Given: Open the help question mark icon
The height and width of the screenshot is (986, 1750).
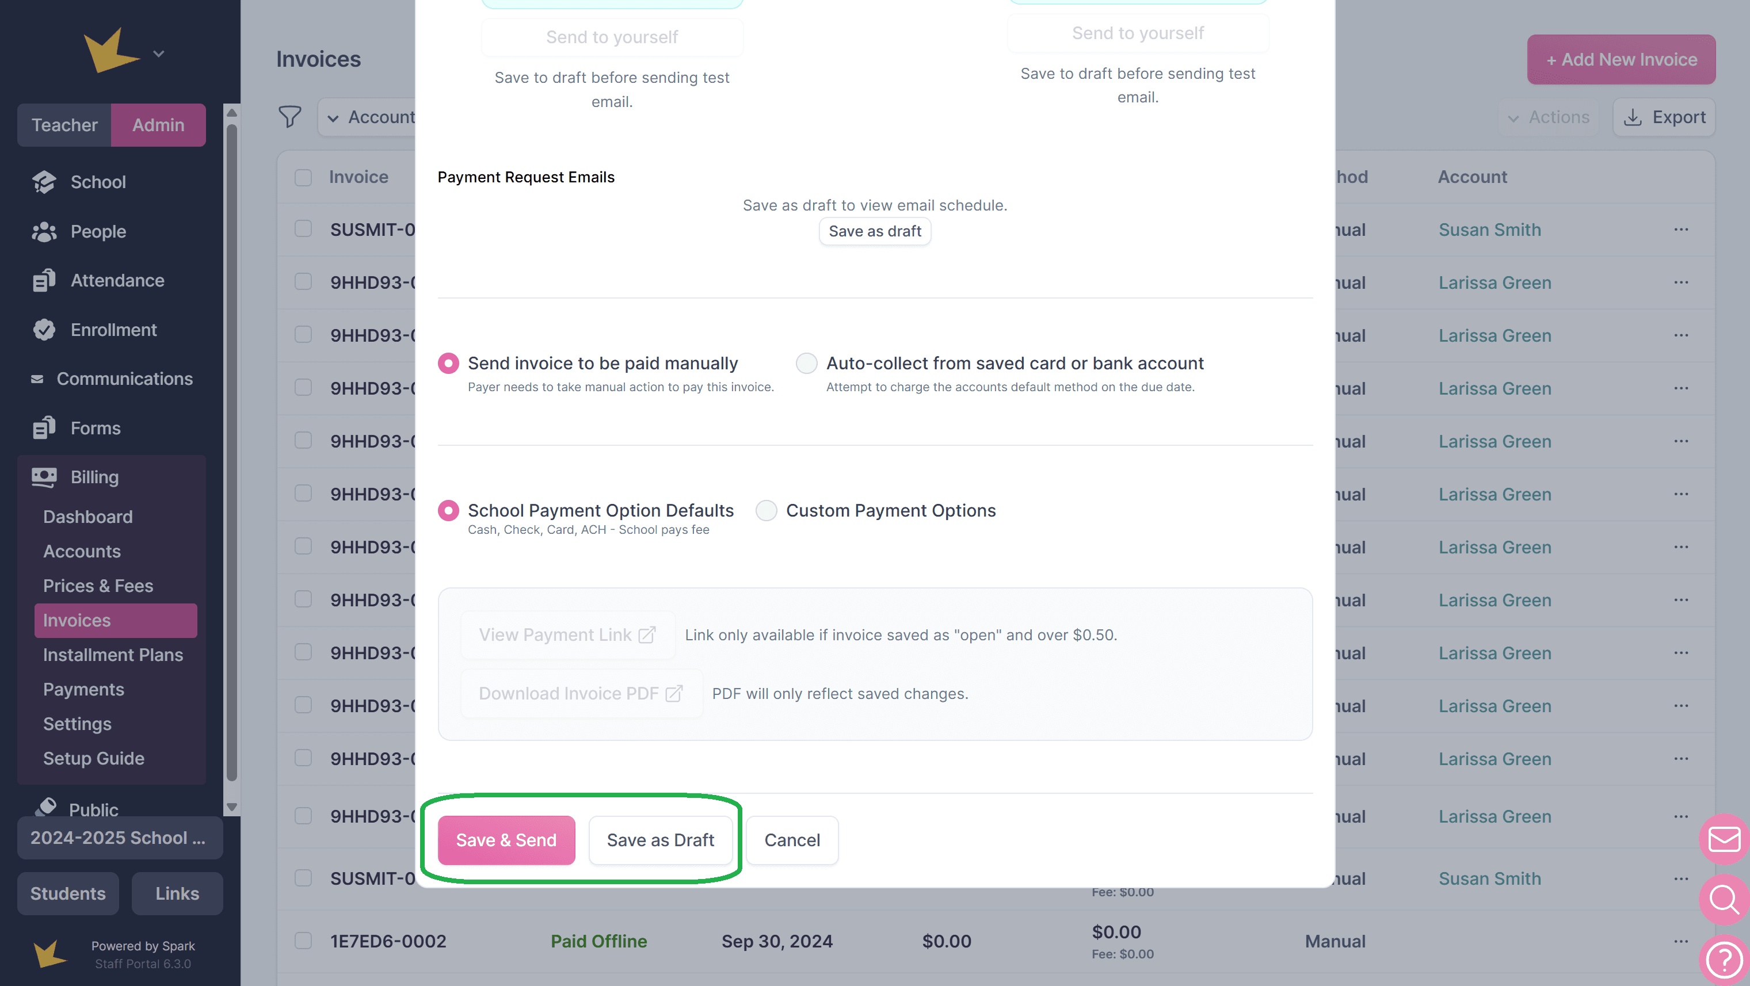Looking at the screenshot, I should pyautogui.click(x=1724, y=960).
